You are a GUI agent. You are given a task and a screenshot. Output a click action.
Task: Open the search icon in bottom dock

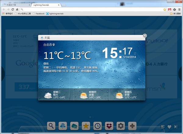[51, 126]
